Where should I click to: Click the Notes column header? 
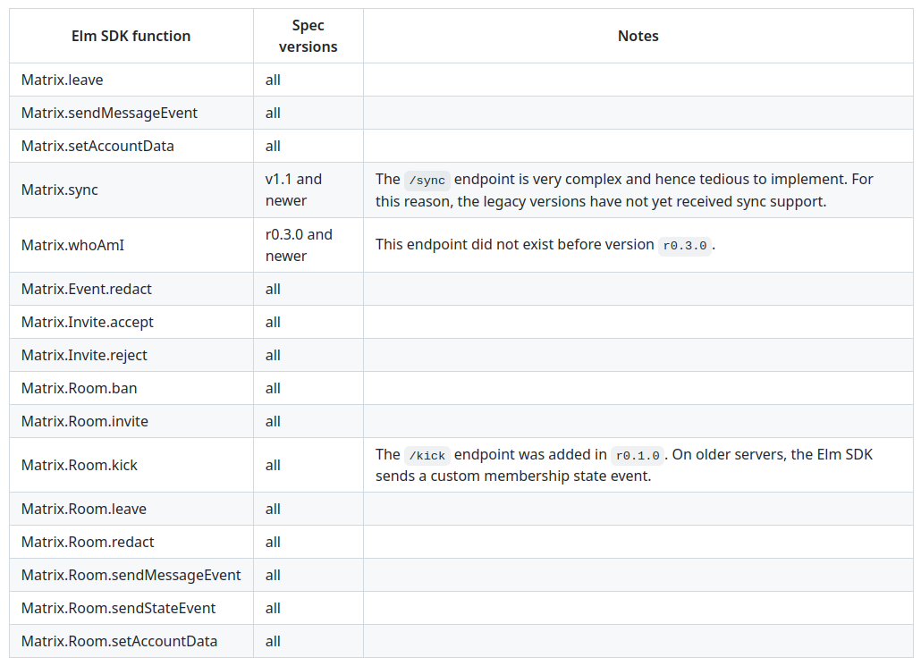(638, 37)
